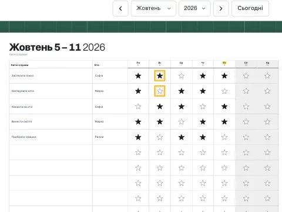Click Марко in the Винести сміття row
282x212 pixels.
[x=99, y=121]
